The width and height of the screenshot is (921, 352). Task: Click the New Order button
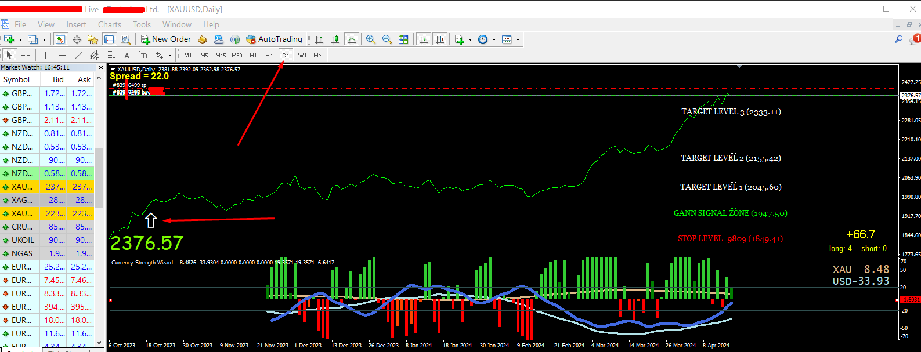[166, 39]
